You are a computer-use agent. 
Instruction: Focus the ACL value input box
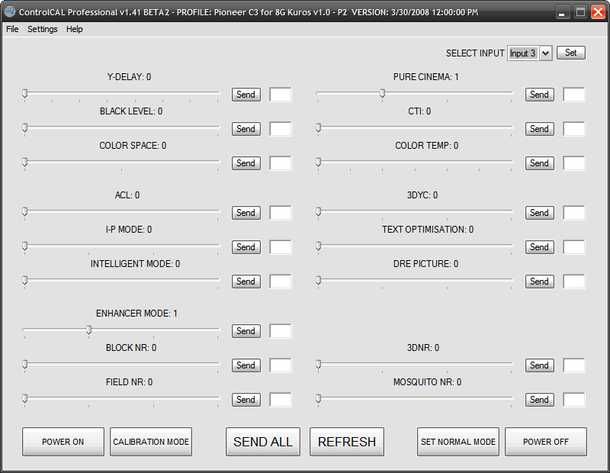point(281,213)
